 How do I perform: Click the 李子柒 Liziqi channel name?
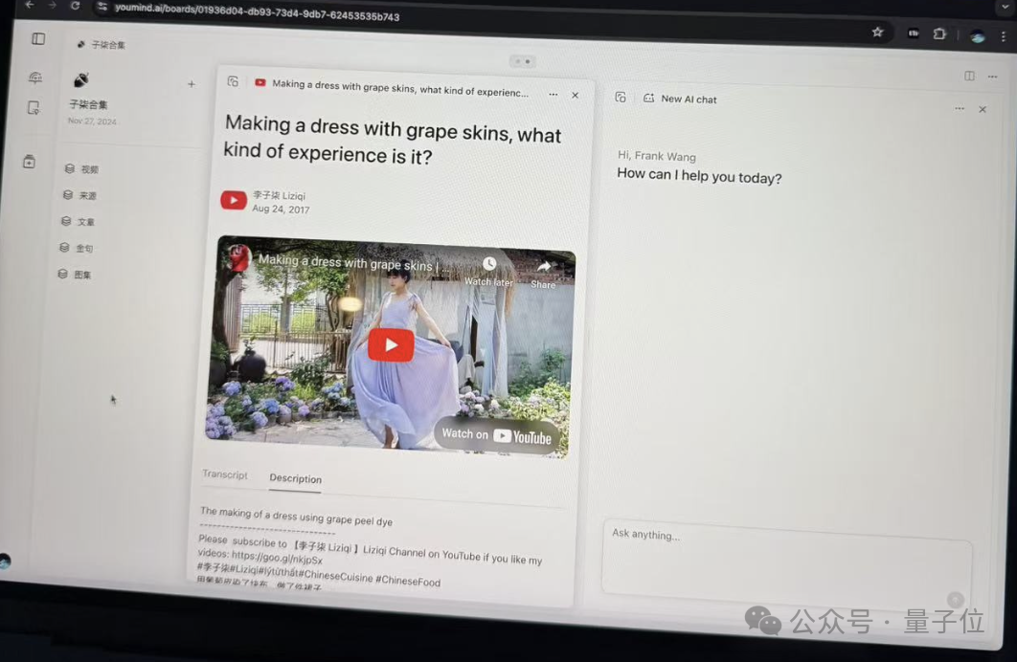[279, 195]
